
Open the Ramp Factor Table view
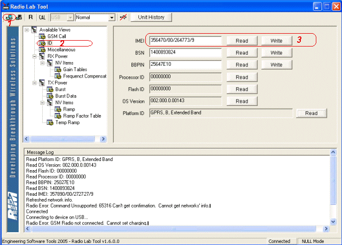(x=82, y=116)
